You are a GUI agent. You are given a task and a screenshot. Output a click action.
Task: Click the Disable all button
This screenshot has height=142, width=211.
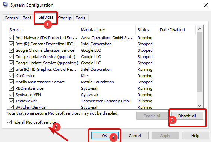coord(187,116)
